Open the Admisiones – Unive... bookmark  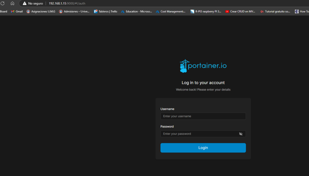pos(74,11)
